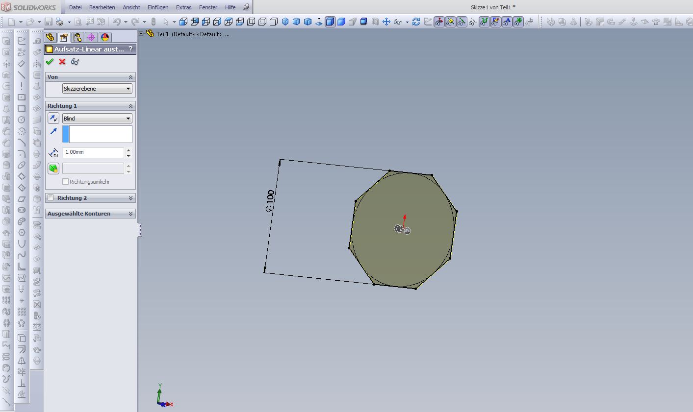The width and height of the screenshot is (693, 412).
Task: Enable Shaded With Edges display mode
Action: point(330,22)
